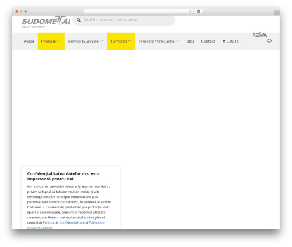Open the Contact menu item
The height and width of the screenshot is (247, 292).
click(208, 41)
